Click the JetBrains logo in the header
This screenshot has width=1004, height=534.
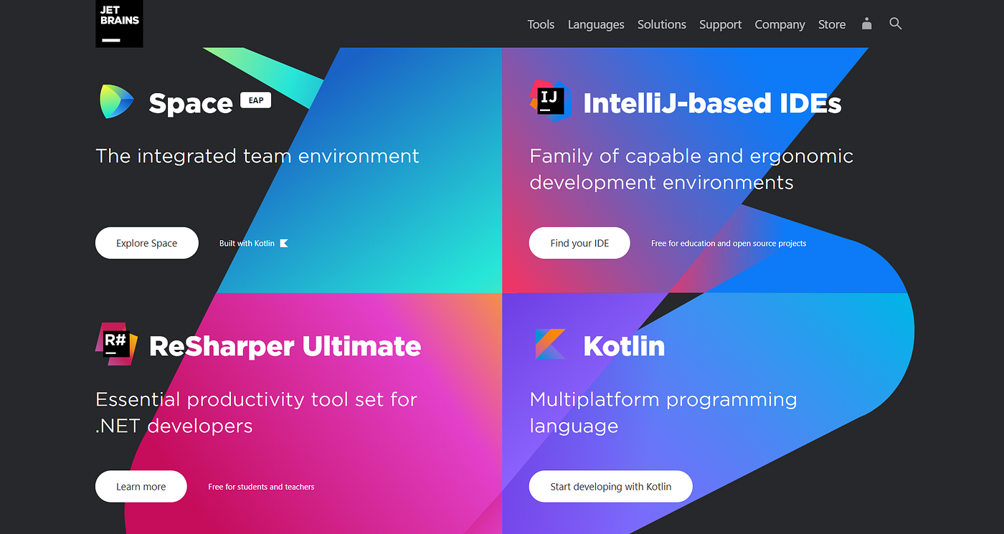[x=119, y=24]
